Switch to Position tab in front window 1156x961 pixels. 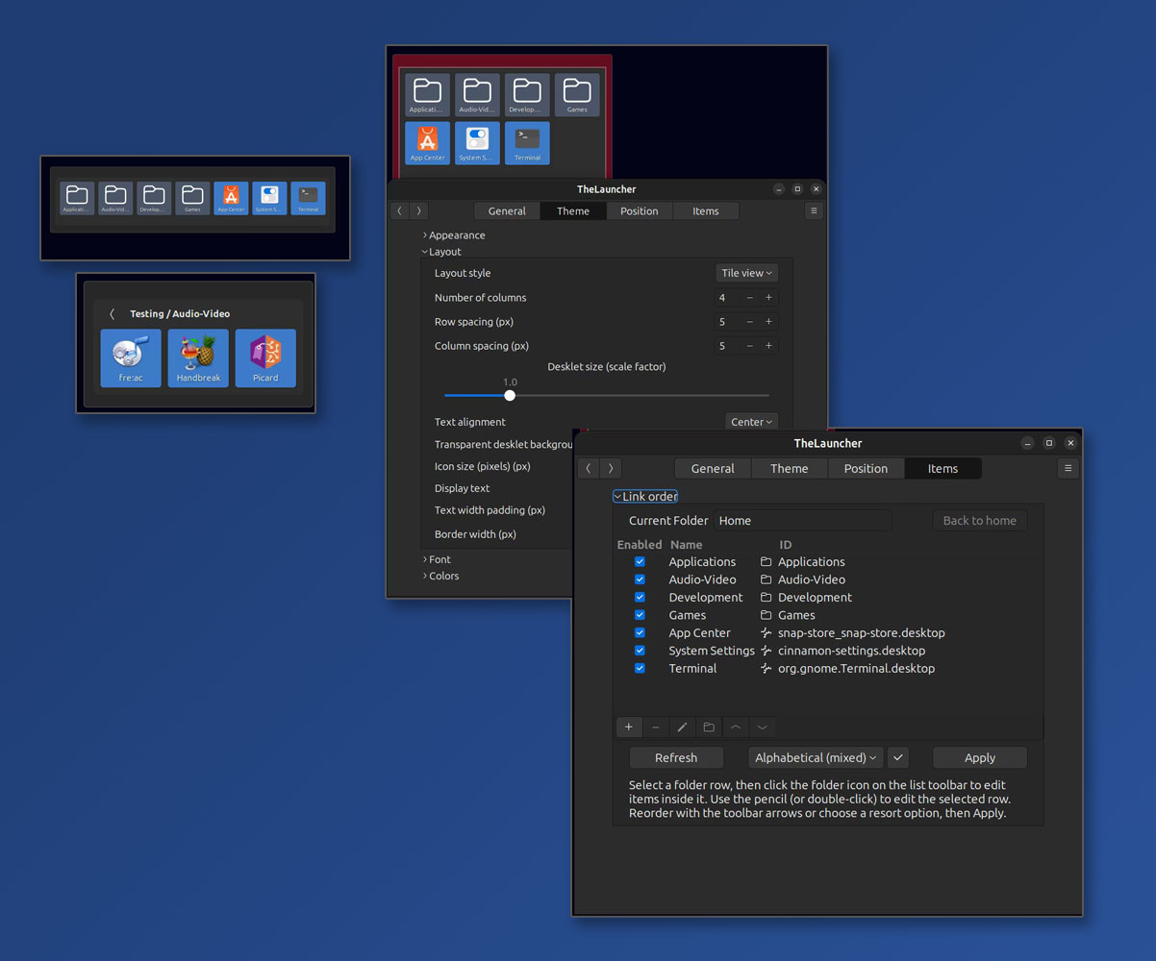coord(866,468)
